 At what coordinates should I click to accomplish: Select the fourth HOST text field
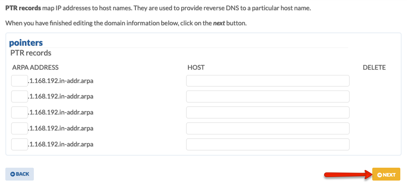pyautogui.click(x=268, y=128)
